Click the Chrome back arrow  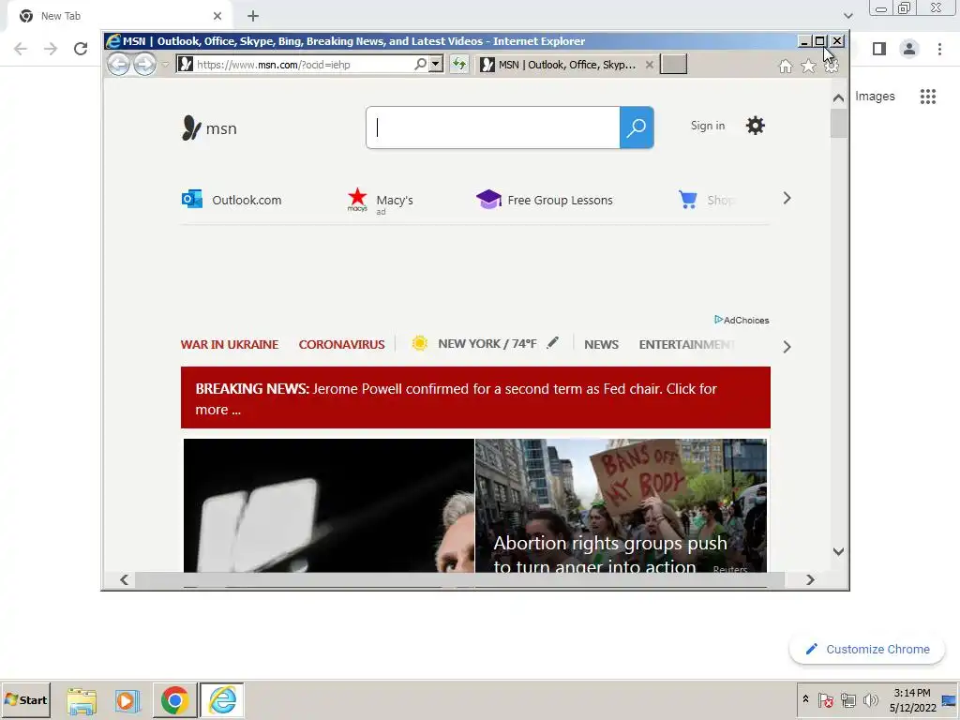[21, 49]
